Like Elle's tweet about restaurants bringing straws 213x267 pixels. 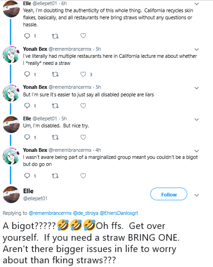[83, 36]
